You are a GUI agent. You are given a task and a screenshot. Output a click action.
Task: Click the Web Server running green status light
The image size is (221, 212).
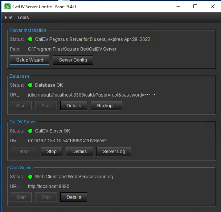click(x=30, y=177)
